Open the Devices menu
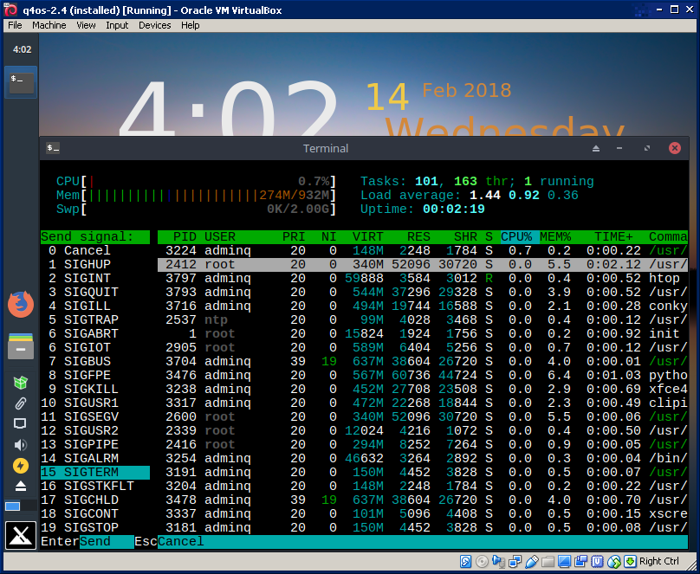 [x=154, y=25]
